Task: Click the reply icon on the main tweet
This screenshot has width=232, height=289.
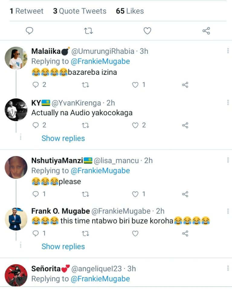Action: click(29, 31)
